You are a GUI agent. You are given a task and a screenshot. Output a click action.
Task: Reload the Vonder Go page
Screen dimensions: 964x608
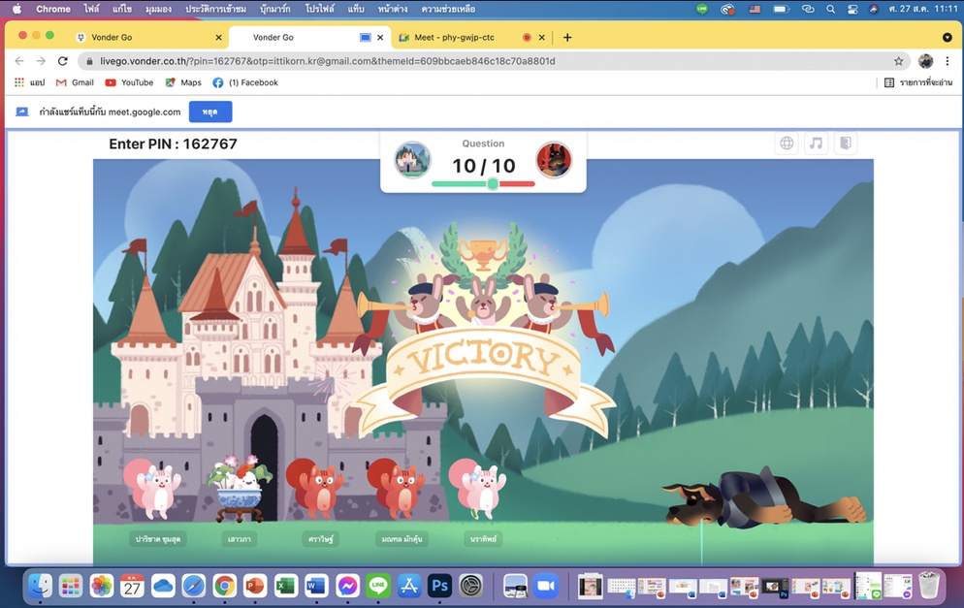[63, 61]
